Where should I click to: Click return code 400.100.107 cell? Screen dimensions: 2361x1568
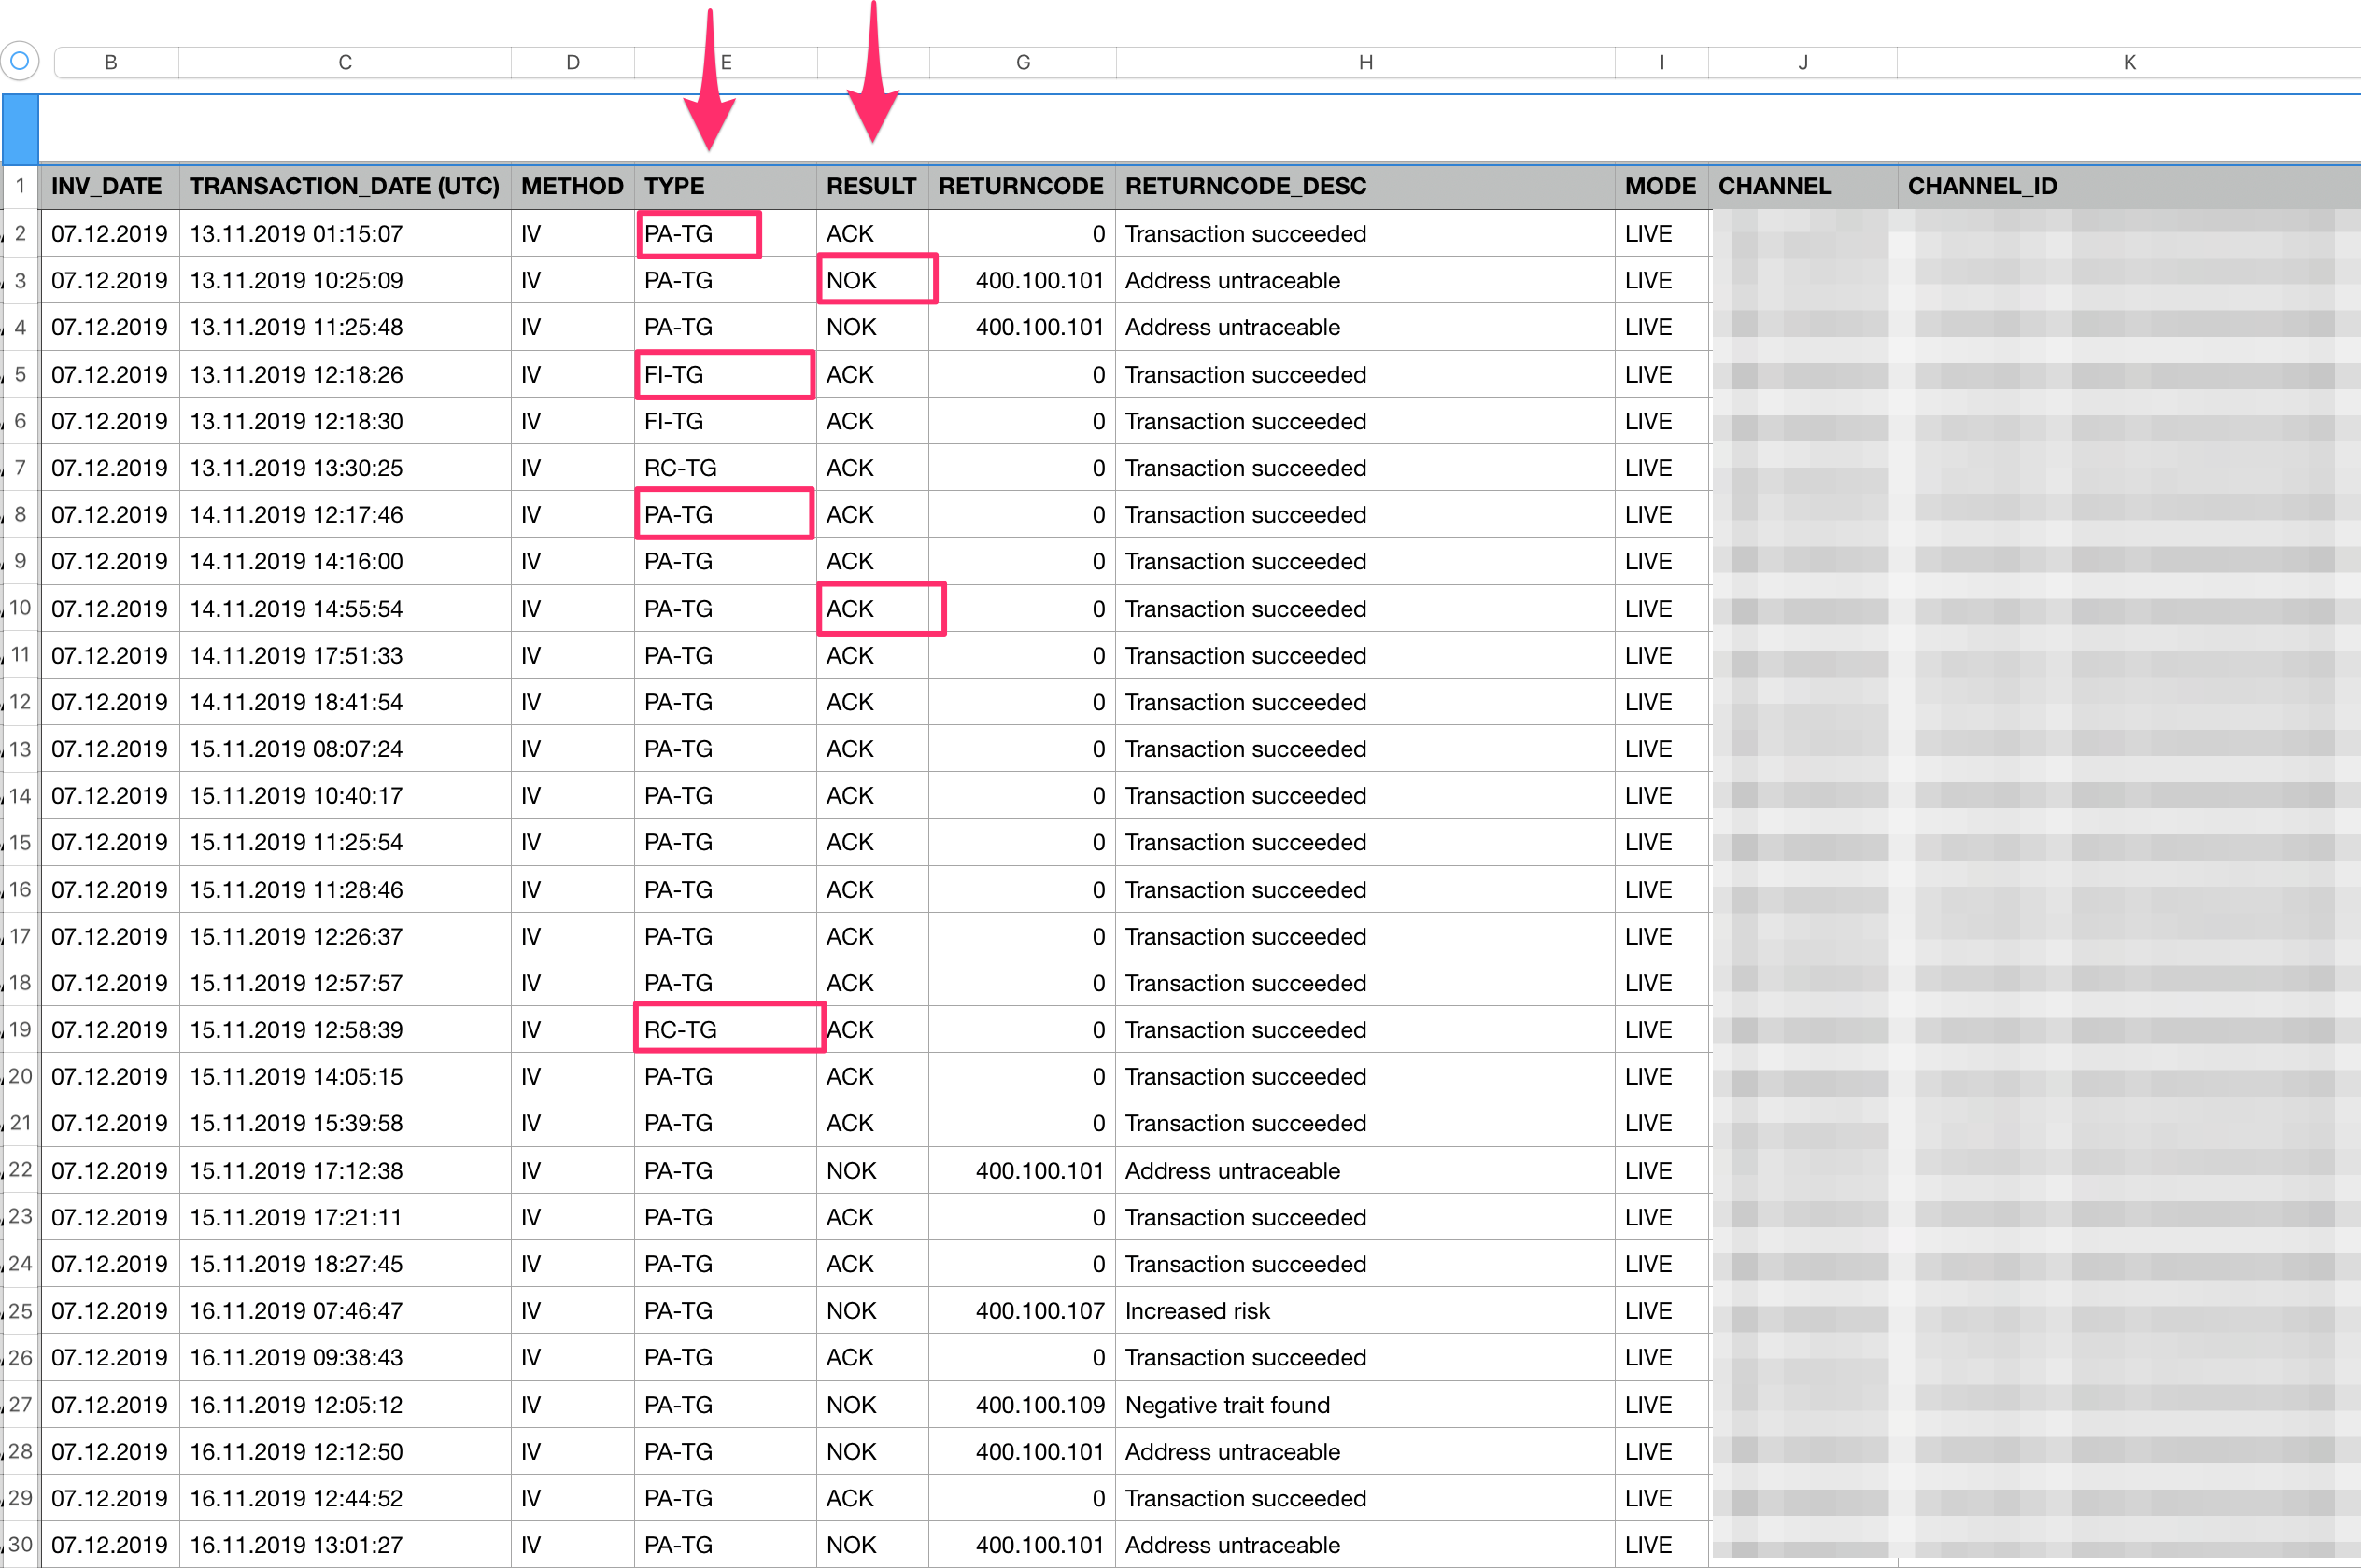pos(1039,1310)
